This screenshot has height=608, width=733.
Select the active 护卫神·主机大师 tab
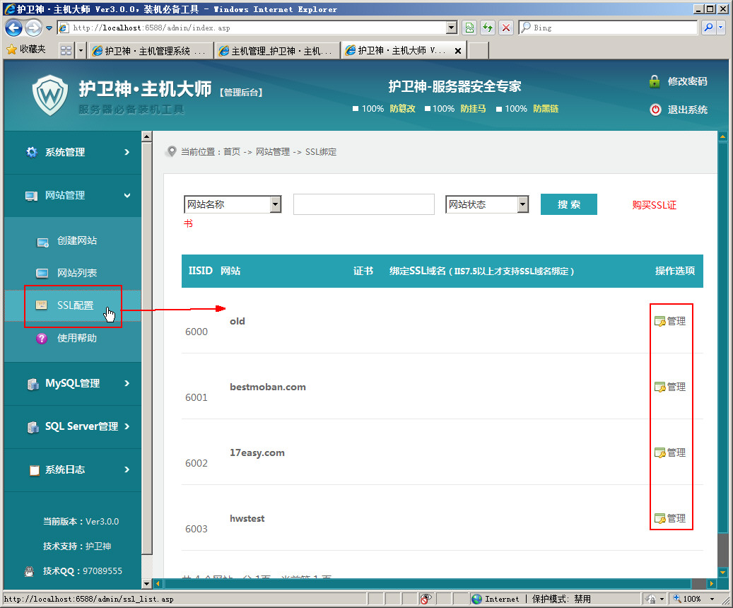(397, 50)
